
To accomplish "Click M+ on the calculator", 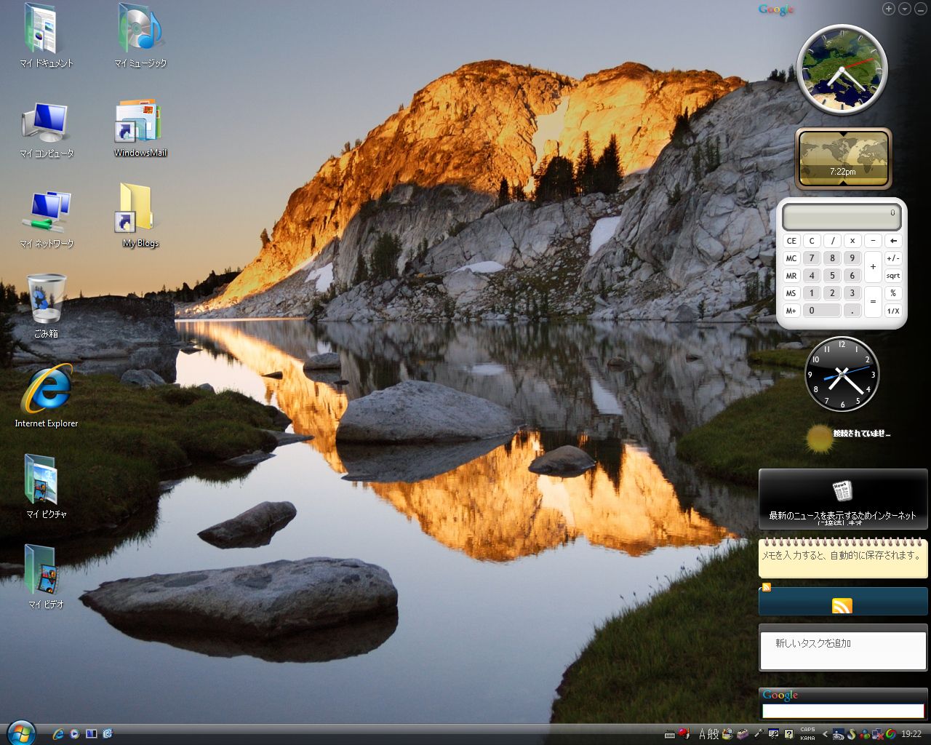I will tap(791, 311).
